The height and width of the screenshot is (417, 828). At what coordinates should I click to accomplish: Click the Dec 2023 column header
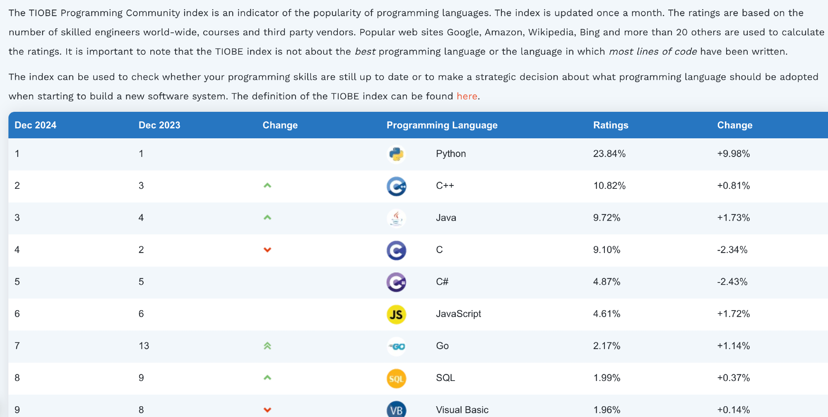click(x=159, y=125)
